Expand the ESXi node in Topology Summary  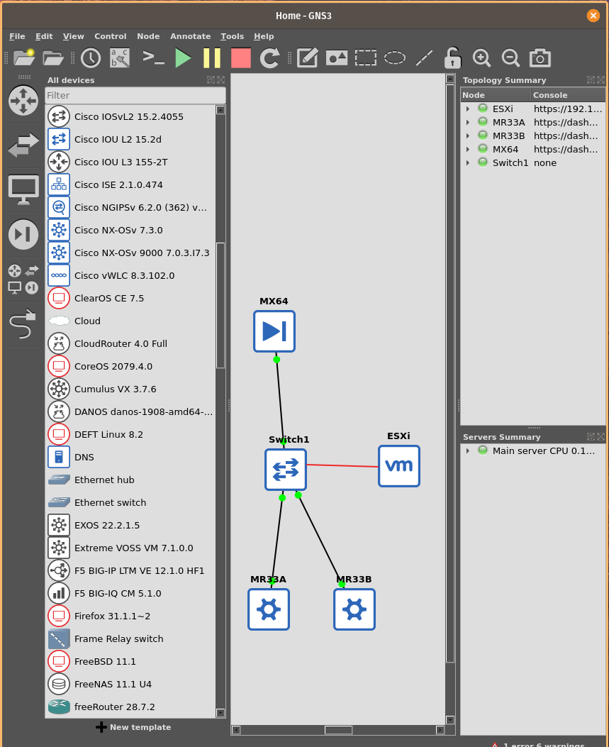468,109
